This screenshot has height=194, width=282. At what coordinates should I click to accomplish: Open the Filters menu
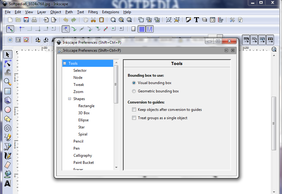(x=93, y=12)
